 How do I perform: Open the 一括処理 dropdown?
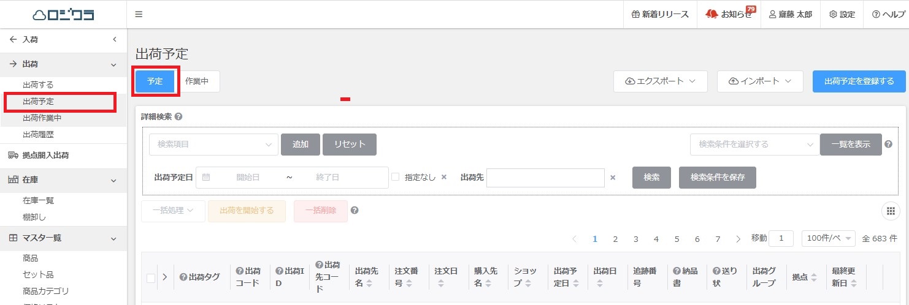[173, 211]
